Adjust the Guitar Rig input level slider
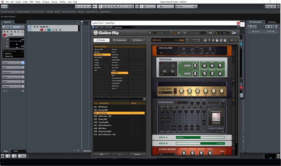Image resolution: width=281 pixels, height=166 pixels. 162,33
